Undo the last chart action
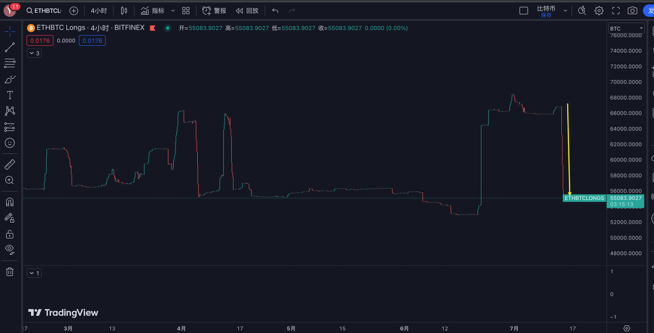This screenshot has width=654, height=333. (x=275, y=10)
